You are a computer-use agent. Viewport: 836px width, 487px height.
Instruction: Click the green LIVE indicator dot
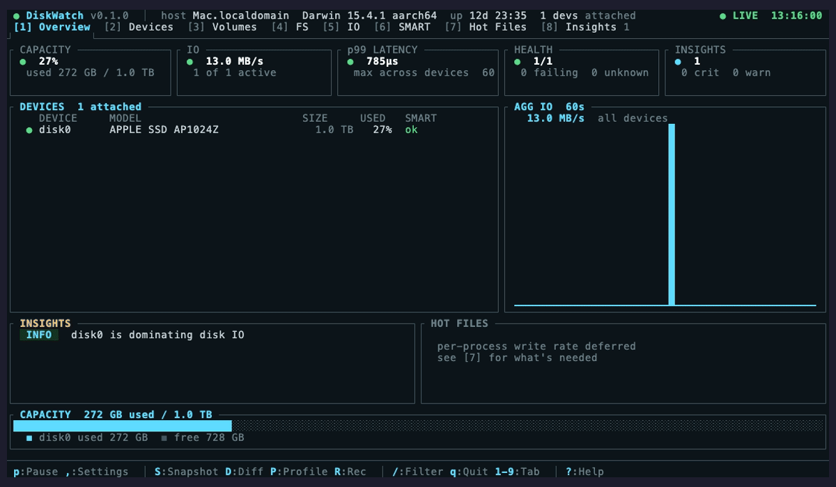pyautogui.click(x=723, y=15)
